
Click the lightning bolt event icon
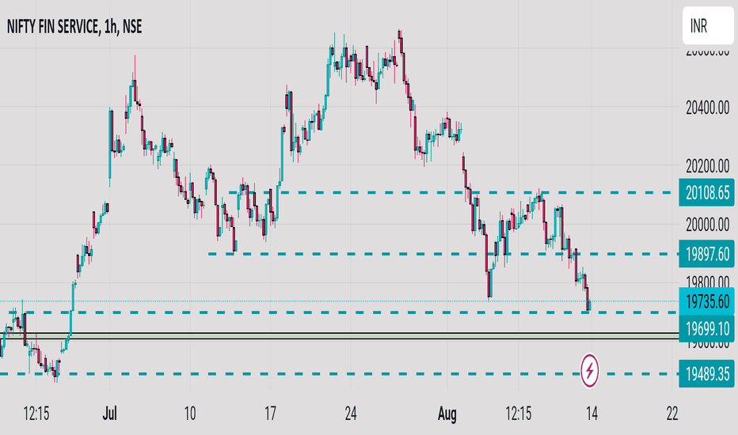(x=590, y=371)
